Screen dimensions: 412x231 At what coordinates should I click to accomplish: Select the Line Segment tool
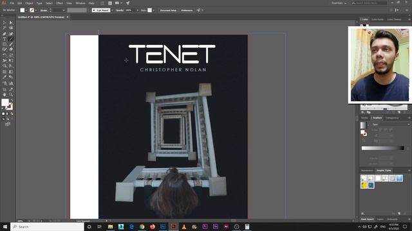click(x=11, y=39)
